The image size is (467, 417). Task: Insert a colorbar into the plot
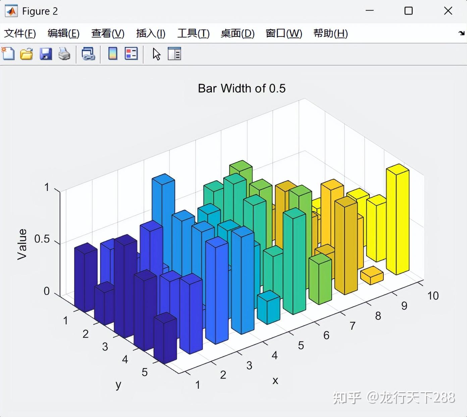pos(112,54)
